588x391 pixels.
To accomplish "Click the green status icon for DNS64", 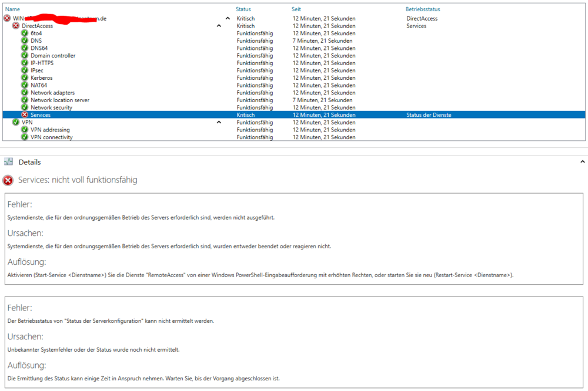I will [x=25, y=48].
